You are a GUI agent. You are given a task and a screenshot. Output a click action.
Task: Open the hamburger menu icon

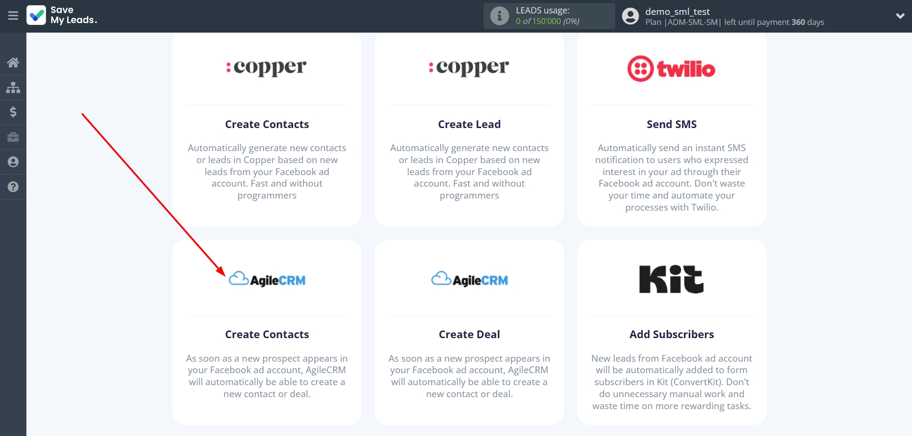13,16
